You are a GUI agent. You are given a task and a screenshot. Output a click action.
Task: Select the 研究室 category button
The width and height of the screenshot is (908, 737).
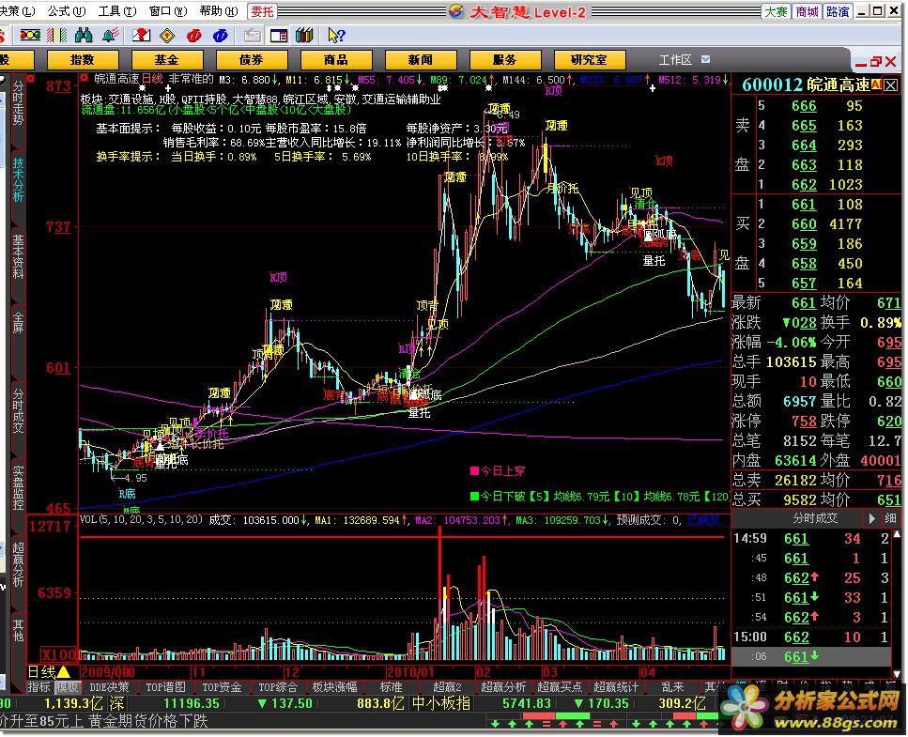(x=590, y=60)
